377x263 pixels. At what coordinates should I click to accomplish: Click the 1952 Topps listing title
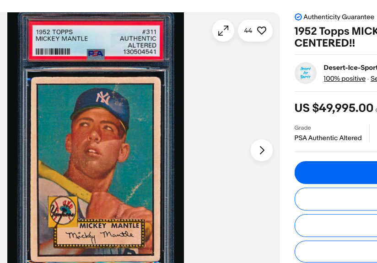tap(336, 37)
